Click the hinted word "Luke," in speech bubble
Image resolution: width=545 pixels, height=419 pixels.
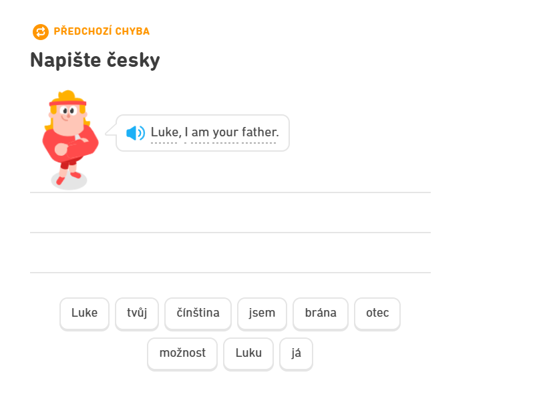point(165,132)
